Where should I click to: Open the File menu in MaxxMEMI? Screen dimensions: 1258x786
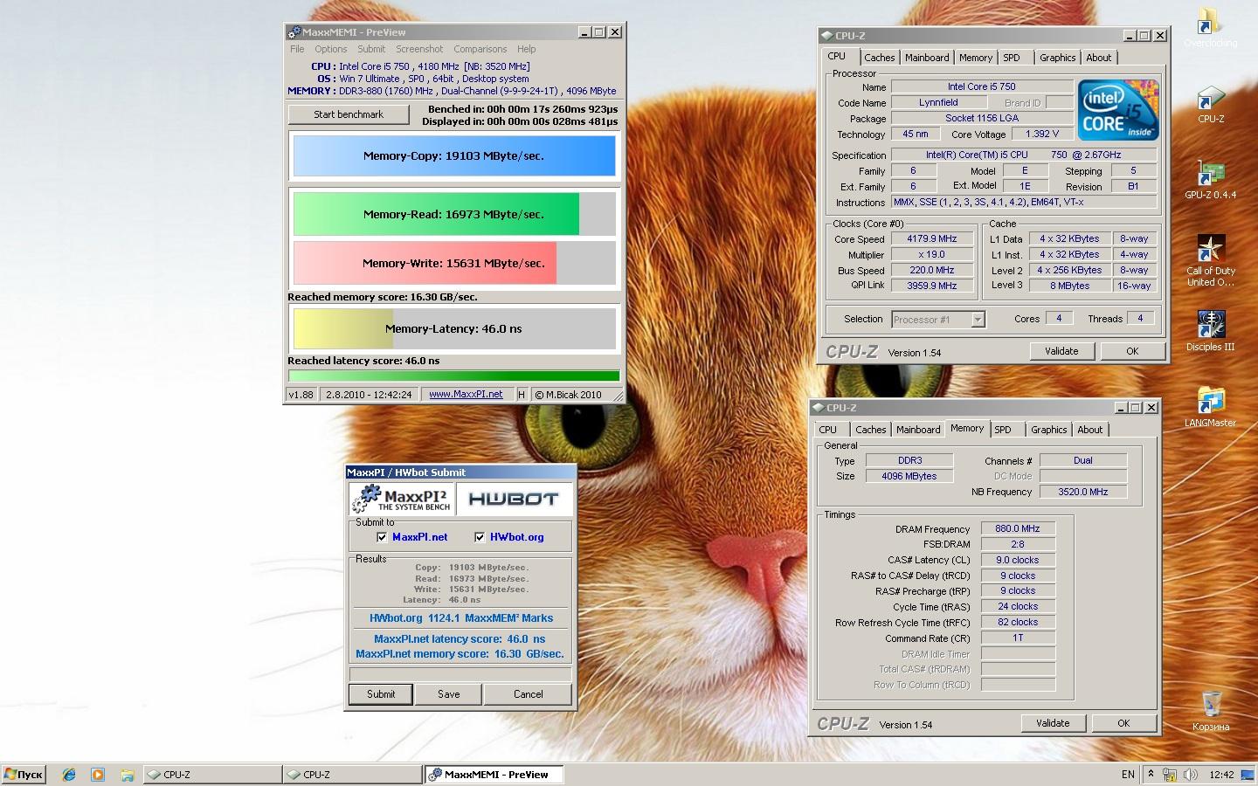pos(297,49)
